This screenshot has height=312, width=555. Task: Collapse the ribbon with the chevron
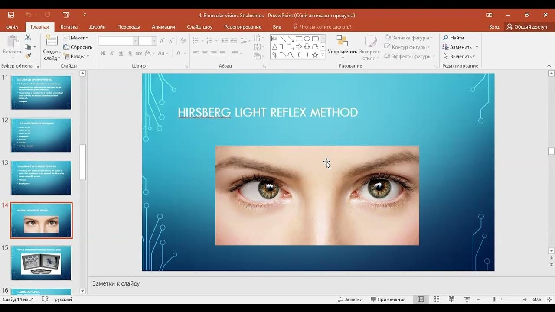click(x=549, y=66)
